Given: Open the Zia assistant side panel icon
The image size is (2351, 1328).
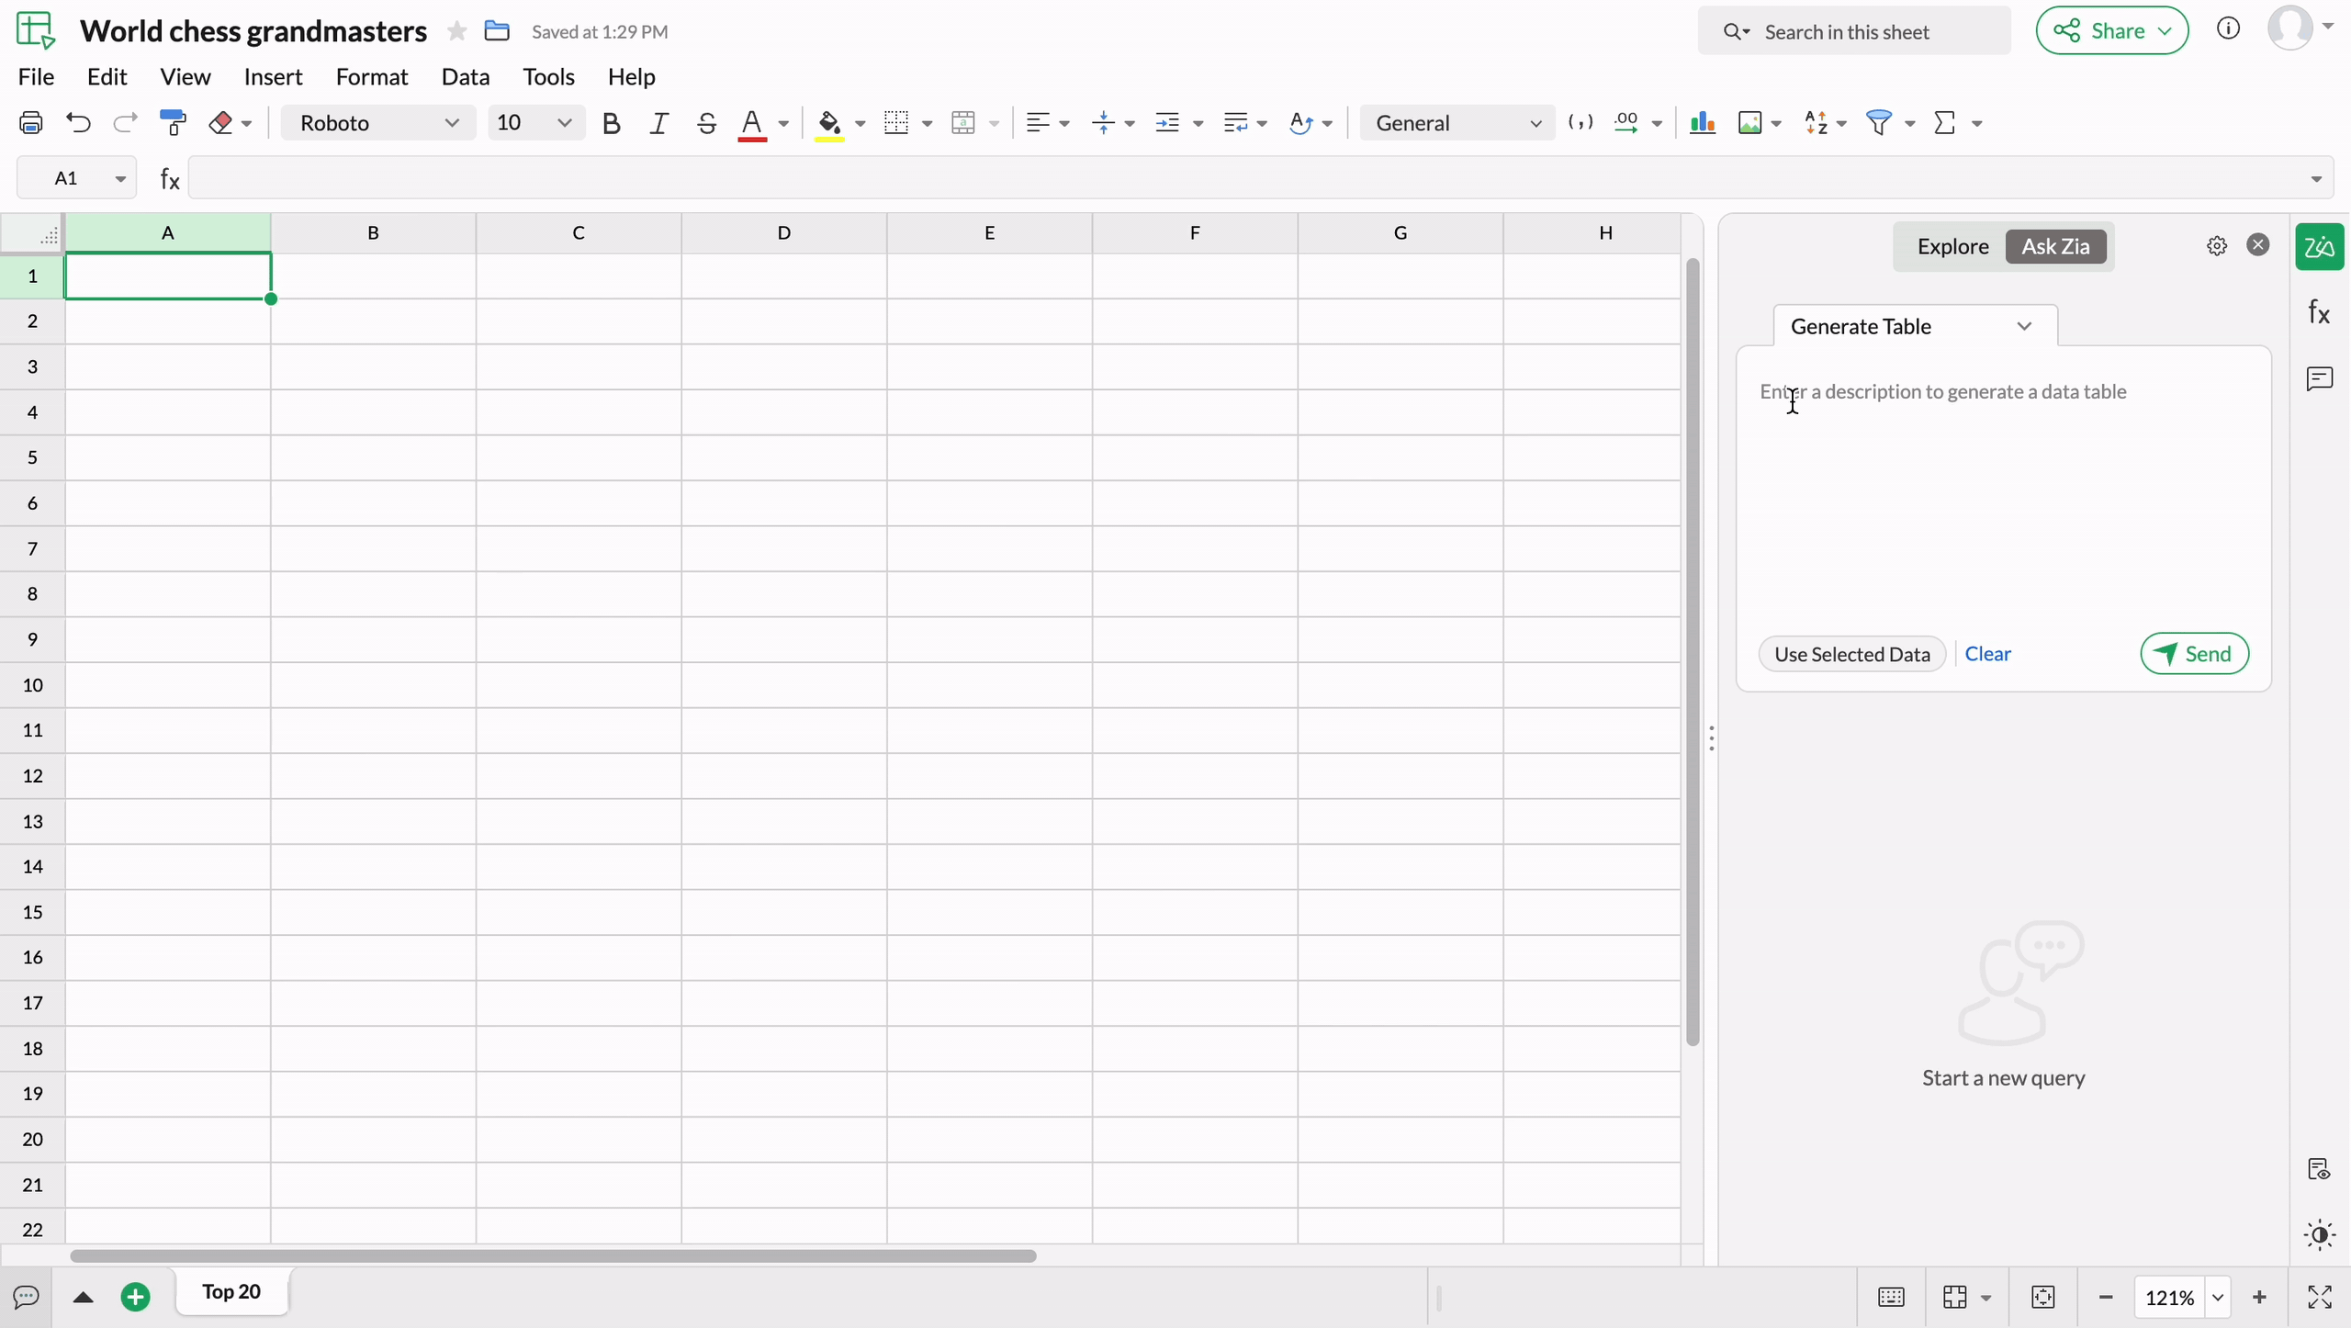Looking at the screenshot, I should [2319, 246].
